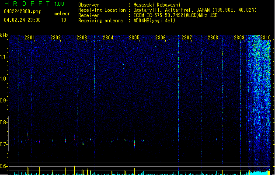275x175 pixels.
Task: Click the 2302 time marker
Action: point(56,38)
